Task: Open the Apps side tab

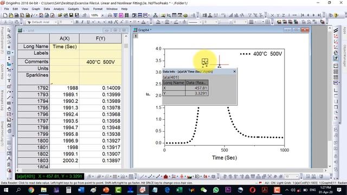Action: click(345, 30)
